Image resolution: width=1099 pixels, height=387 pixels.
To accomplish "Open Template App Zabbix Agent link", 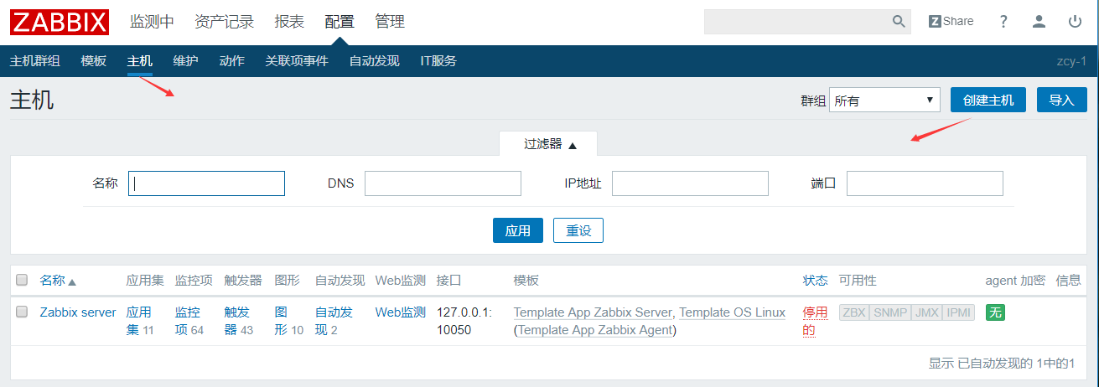I will (x=595, y=330).
